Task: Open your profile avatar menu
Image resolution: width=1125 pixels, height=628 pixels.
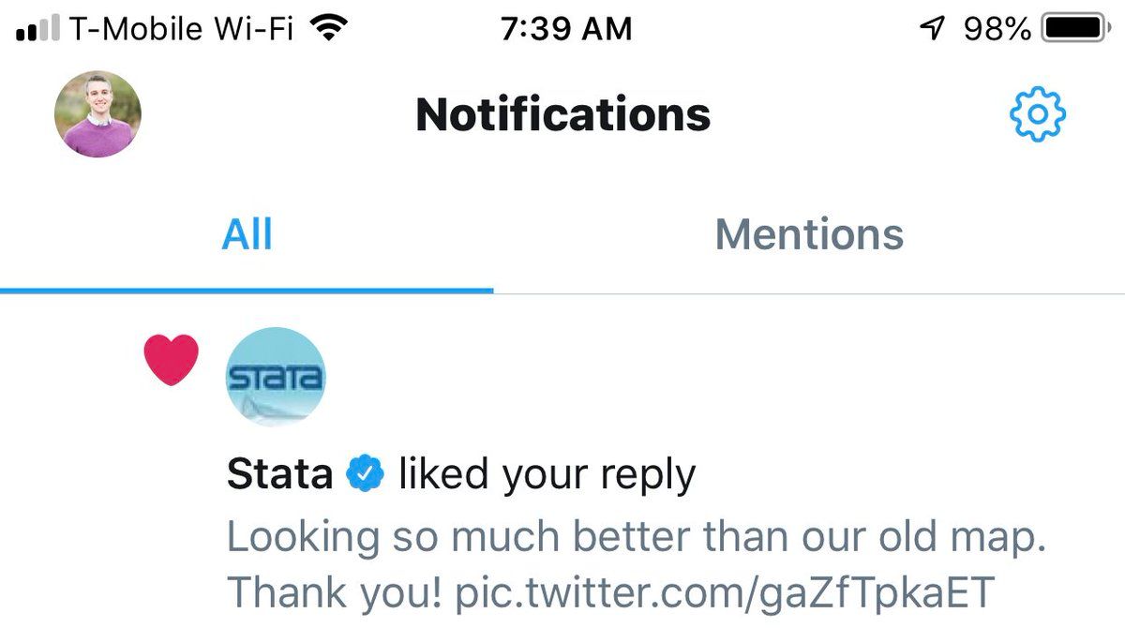Action: coord(97,114)
